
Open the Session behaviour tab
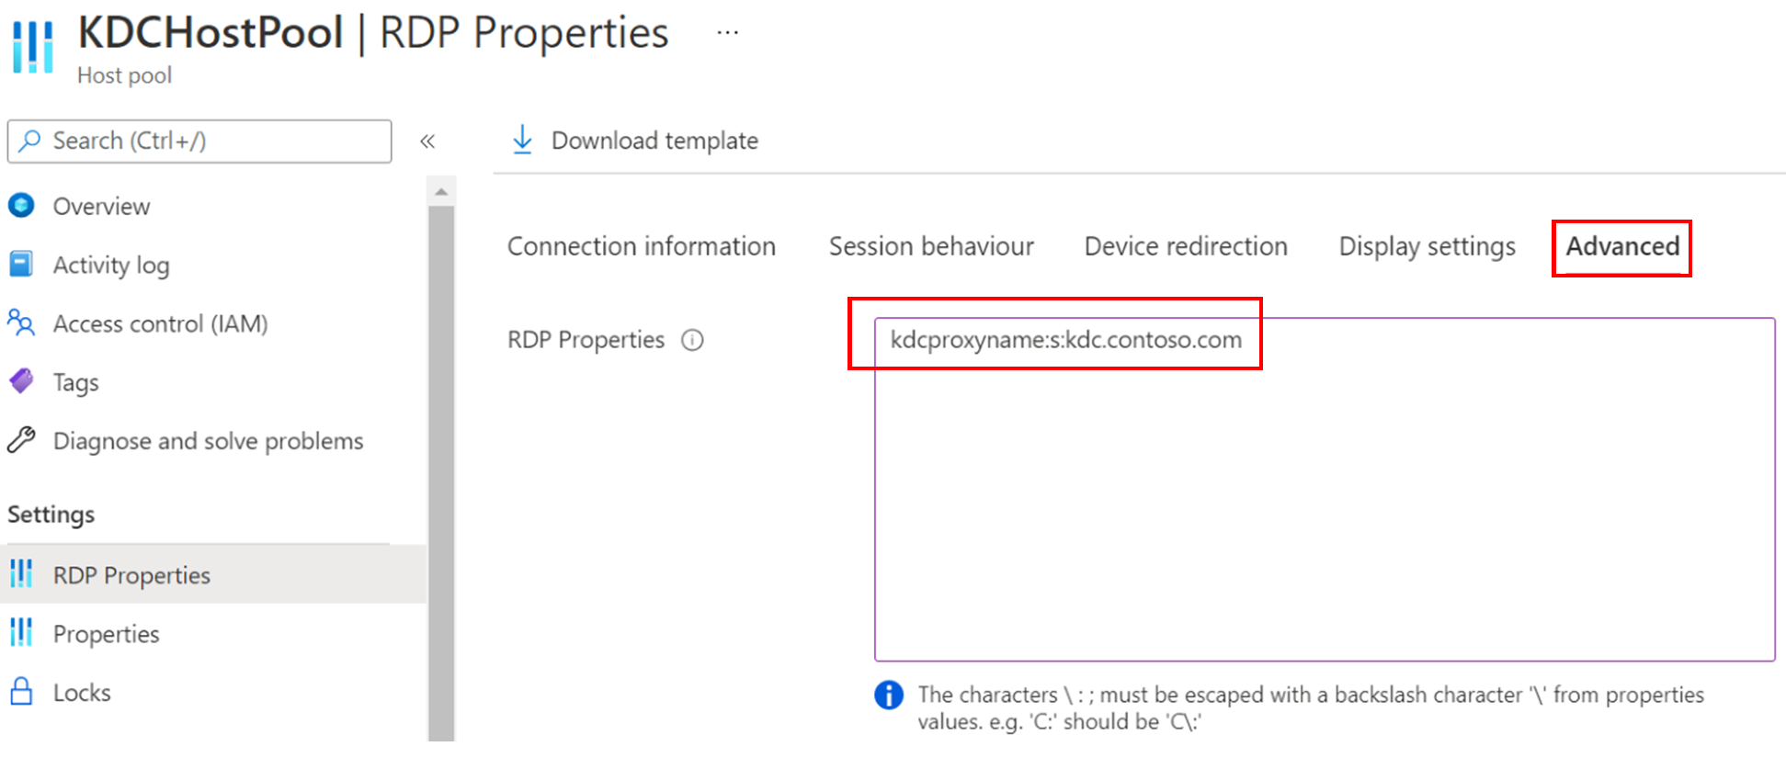(931, 246)
